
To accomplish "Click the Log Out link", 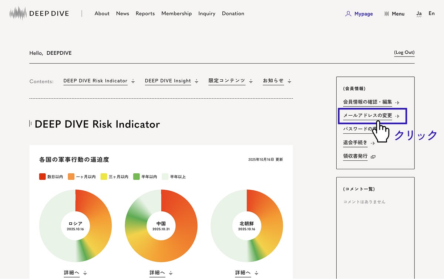I will (404, 52).
